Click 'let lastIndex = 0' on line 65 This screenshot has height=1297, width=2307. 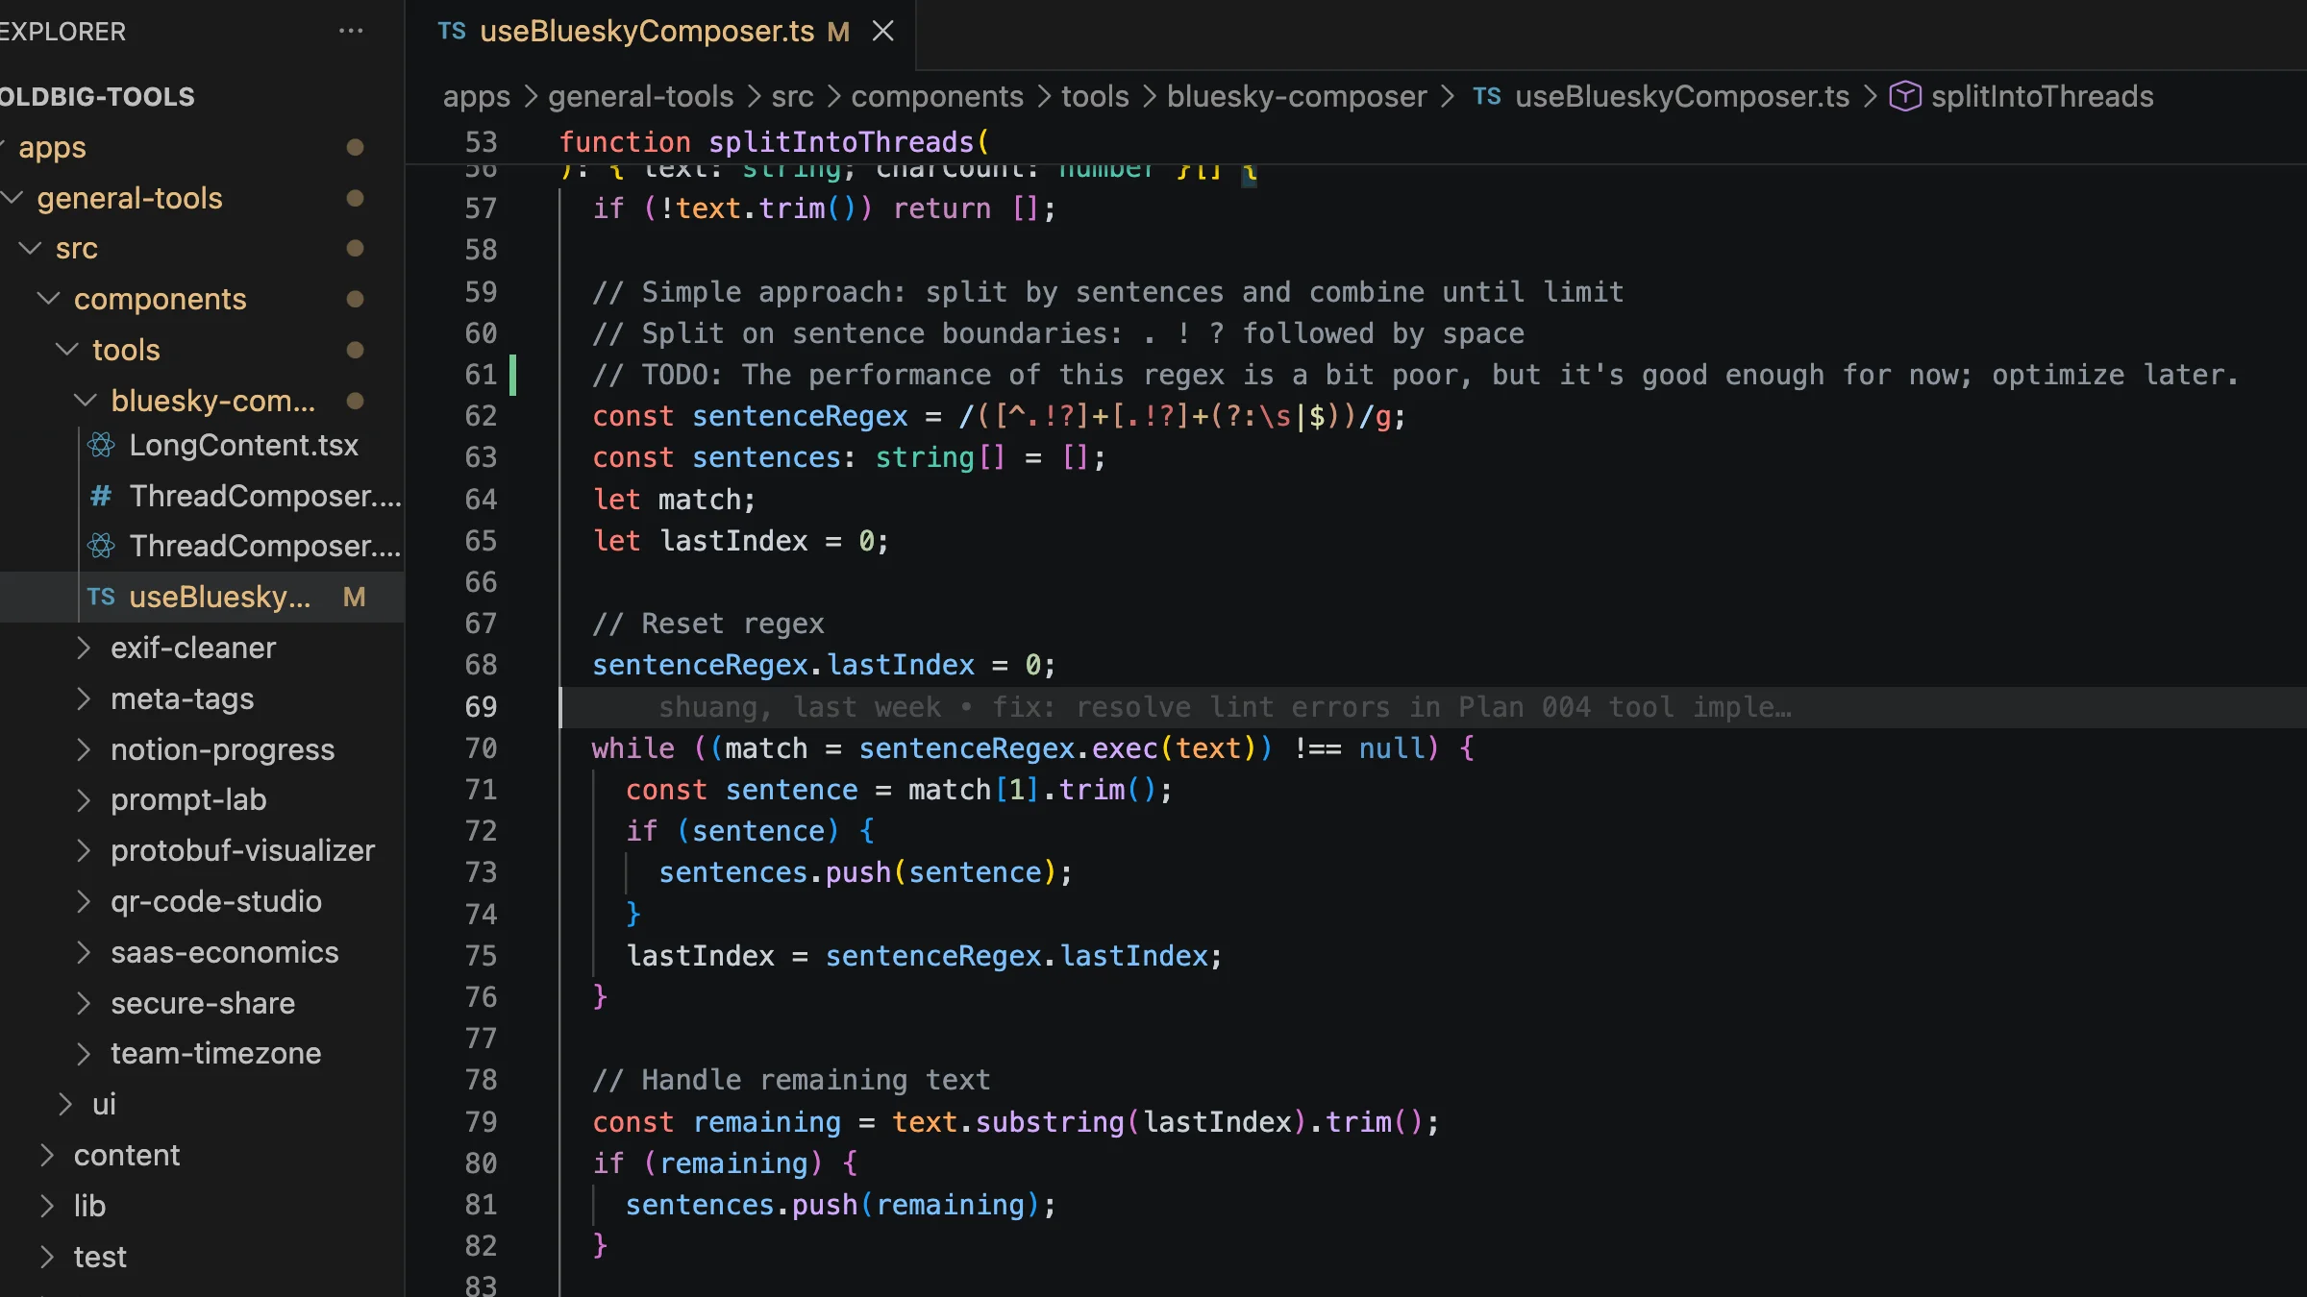tap(740, 541)
